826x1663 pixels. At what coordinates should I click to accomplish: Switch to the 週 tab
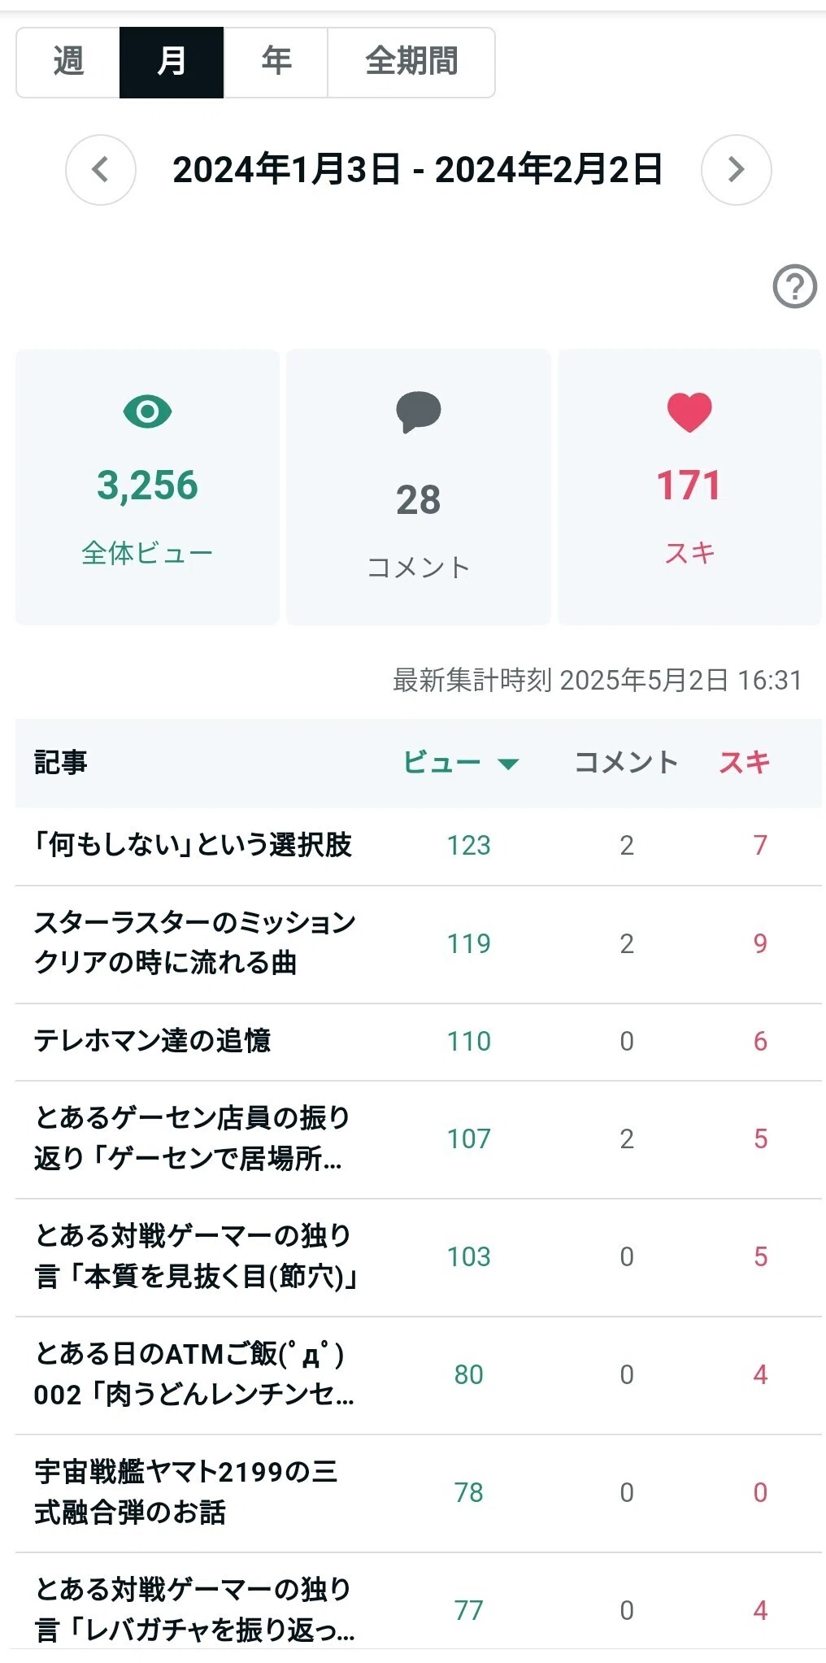coord(68,63)
